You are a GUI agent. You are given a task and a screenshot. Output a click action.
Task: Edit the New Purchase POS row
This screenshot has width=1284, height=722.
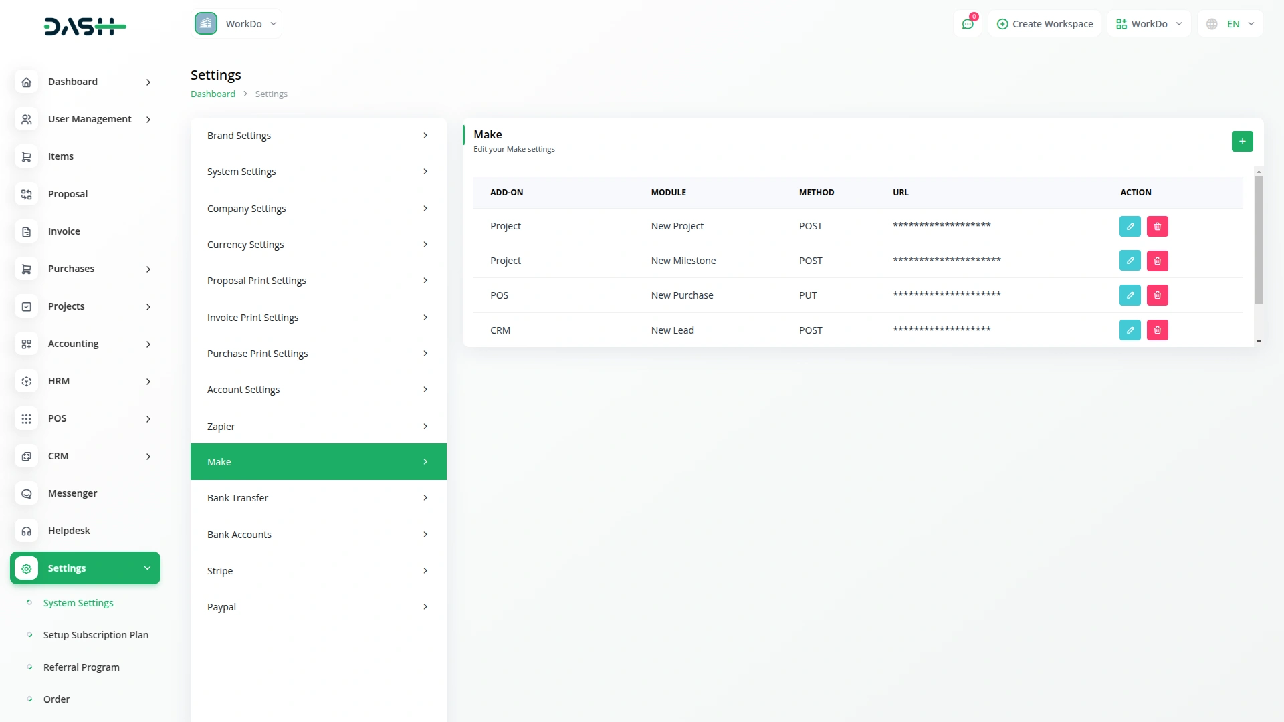point(1130,295)
